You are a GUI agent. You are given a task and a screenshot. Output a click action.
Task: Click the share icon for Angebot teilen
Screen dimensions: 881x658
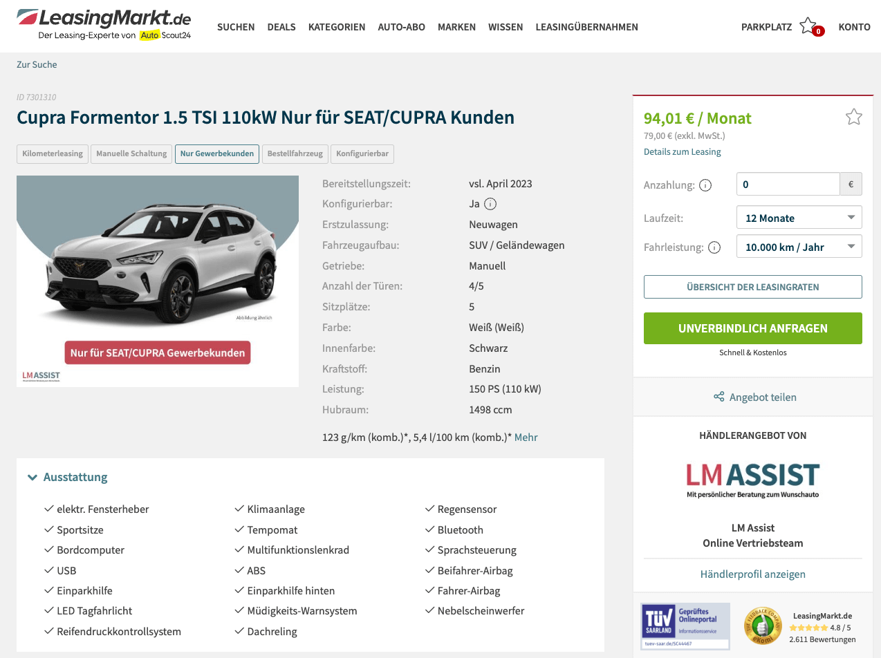coord(719,397)
